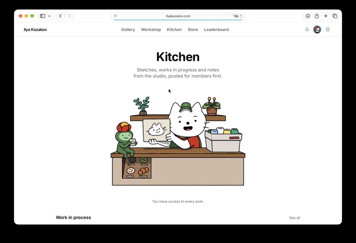Image resolution: width=356 pixels, height=243 pixels.
Task: Open the Store nav item
Action: coord(193,30)
